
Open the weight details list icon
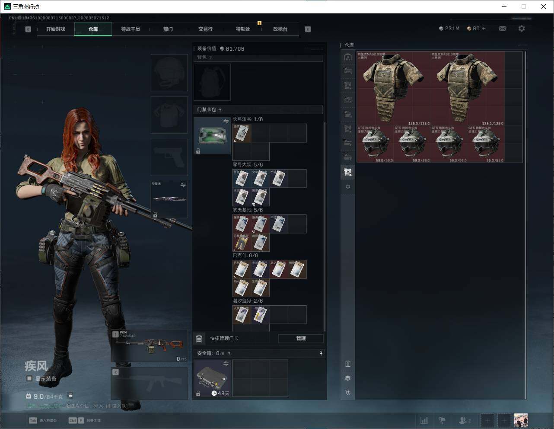coord(70,396)
